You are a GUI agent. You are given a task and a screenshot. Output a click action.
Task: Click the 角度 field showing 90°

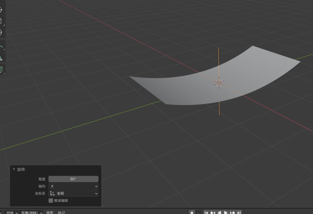pyautogui.click(x=73, y=179)
